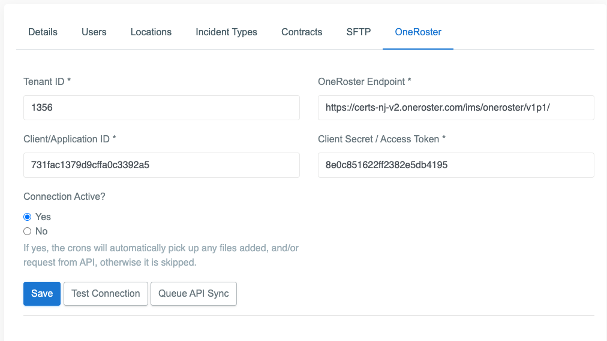Click the Connection Active? label
Viewport: 607px width, 341px height.
click(64, 197)
